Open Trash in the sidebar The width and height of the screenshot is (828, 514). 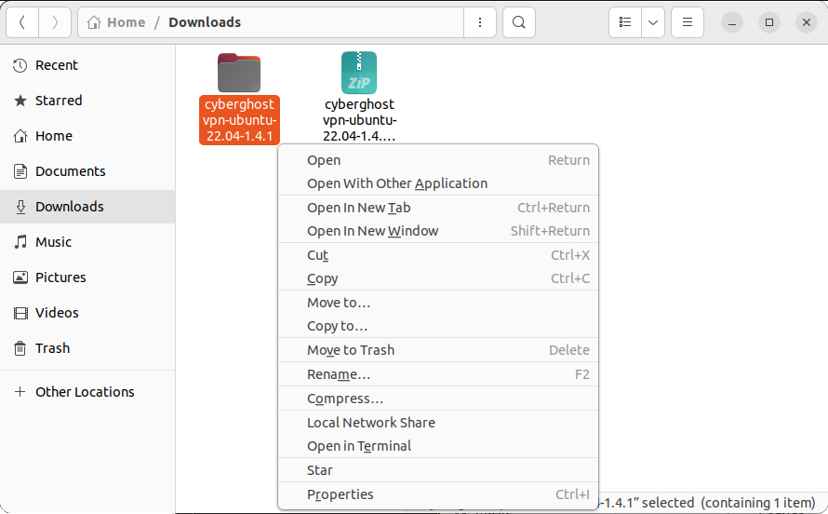coord(87,348)
